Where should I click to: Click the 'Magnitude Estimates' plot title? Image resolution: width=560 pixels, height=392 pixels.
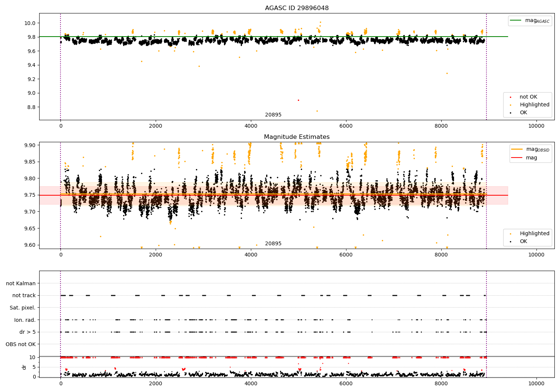297,137
